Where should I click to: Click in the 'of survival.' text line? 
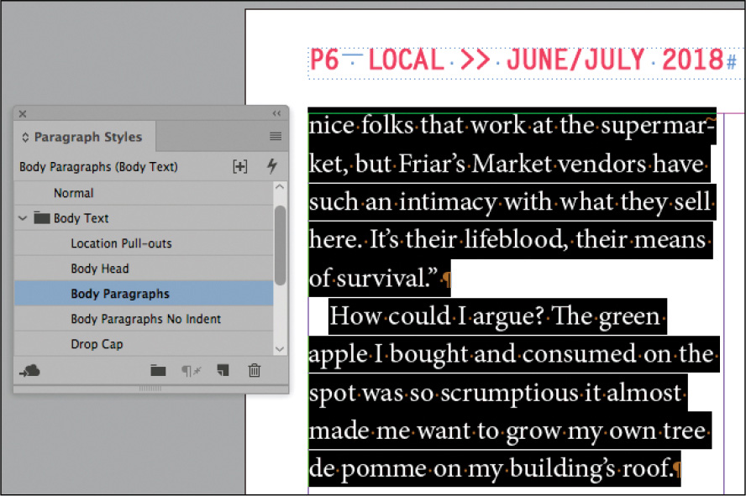pos(379,279)
